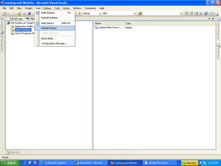
Task: Open the View menu
Action: [19, 8]
